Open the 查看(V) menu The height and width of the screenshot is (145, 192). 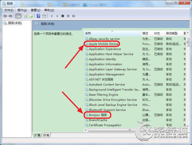point(35,10)
